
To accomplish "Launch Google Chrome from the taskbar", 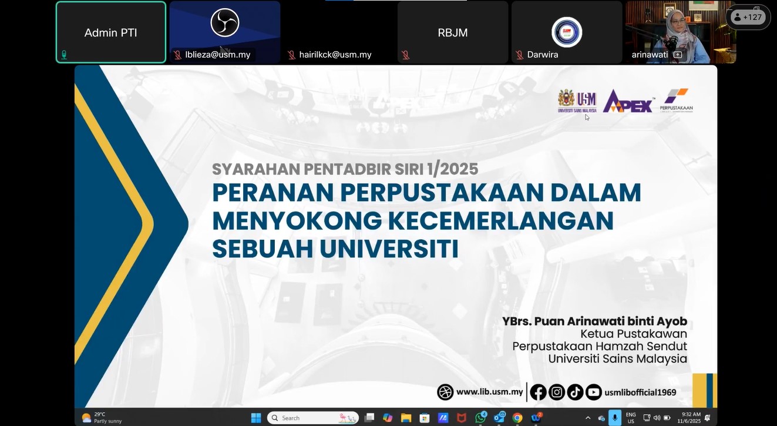I will [517, 418].
